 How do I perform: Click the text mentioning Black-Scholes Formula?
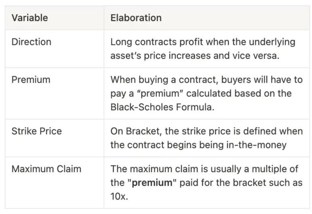pyautogui.click(x=162, y=107)
